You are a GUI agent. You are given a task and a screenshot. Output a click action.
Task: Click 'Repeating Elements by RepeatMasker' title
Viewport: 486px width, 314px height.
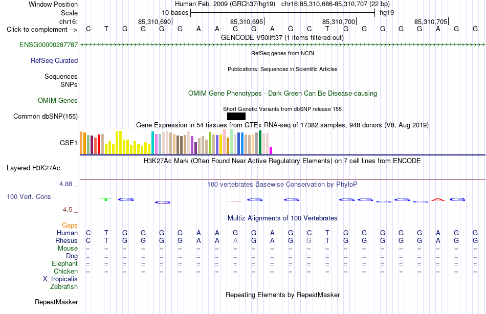pyautogui.click(x=283, y=295)
